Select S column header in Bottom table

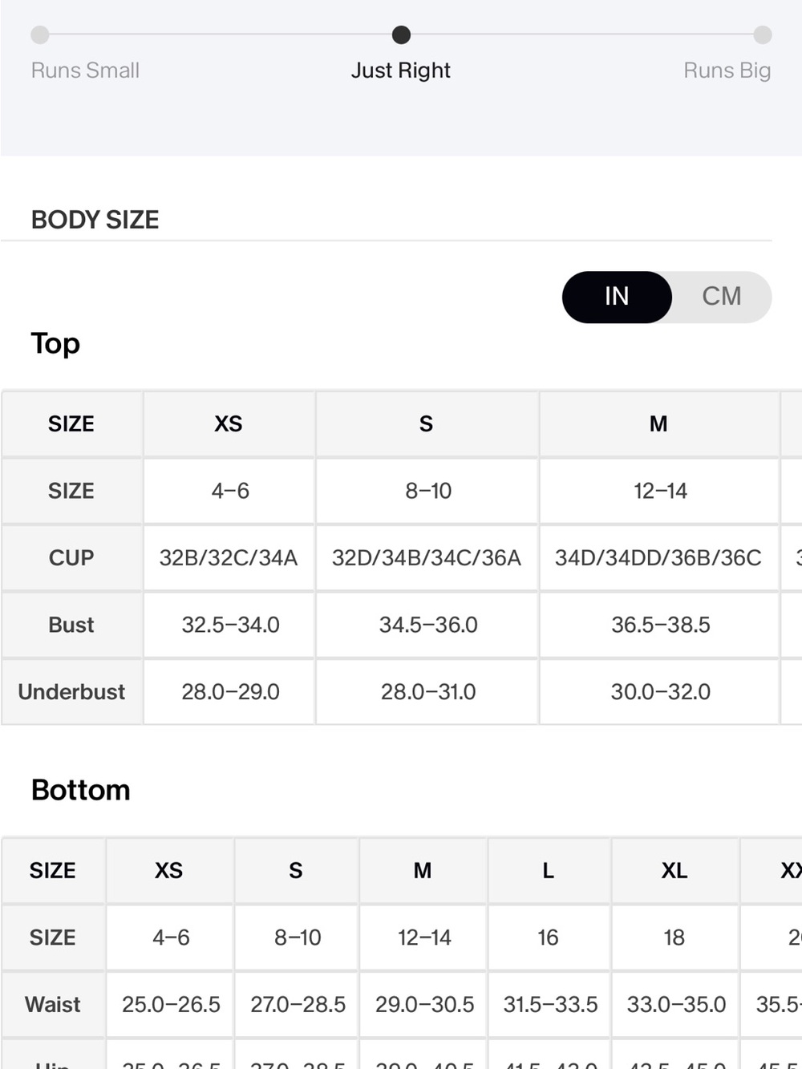coord(296,870)
